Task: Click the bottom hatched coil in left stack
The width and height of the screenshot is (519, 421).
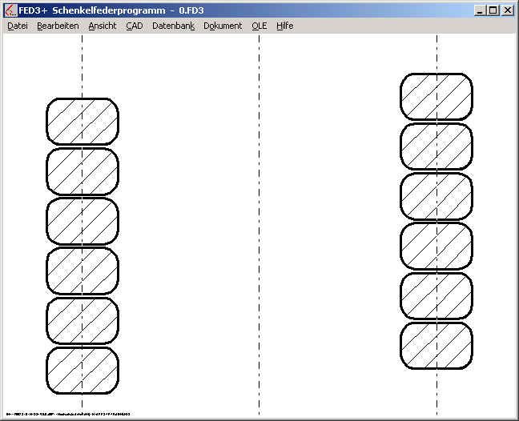Action: [82, 371]
